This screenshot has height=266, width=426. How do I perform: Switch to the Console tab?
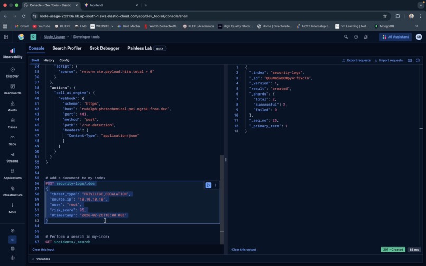click(36, 48)
